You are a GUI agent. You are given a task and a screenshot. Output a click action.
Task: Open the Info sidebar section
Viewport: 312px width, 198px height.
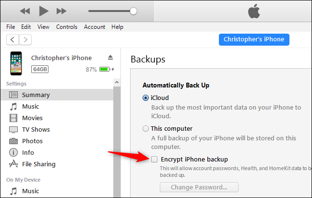[x=28, y=152]
